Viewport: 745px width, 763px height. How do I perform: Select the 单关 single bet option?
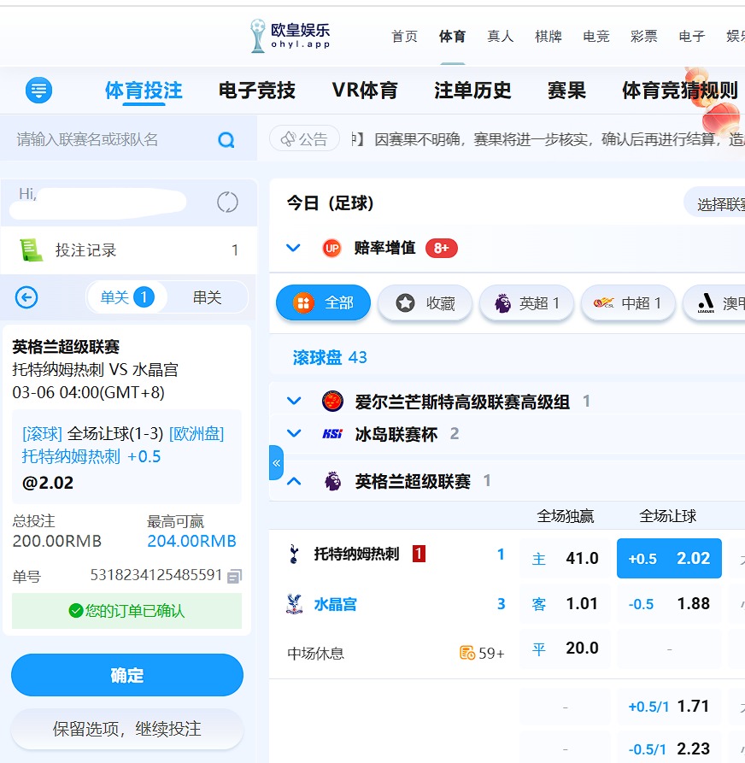[126, 297]
